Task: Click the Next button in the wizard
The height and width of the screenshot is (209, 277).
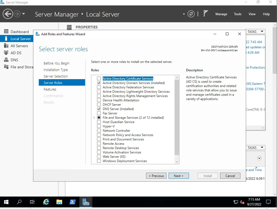Action: coord(179,176)
